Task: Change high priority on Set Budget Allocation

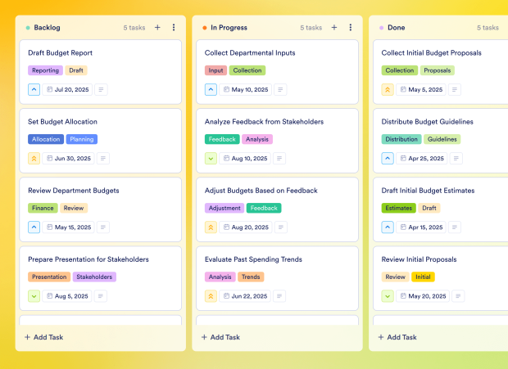Action: pyautogui.click(x=34, y=159)
